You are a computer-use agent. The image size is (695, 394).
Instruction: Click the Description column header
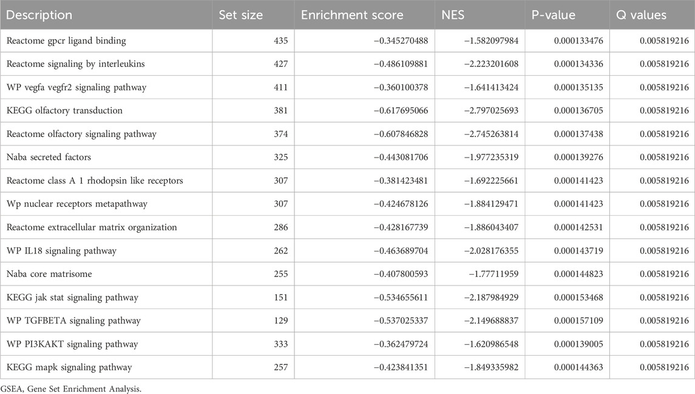coord(39,15)
